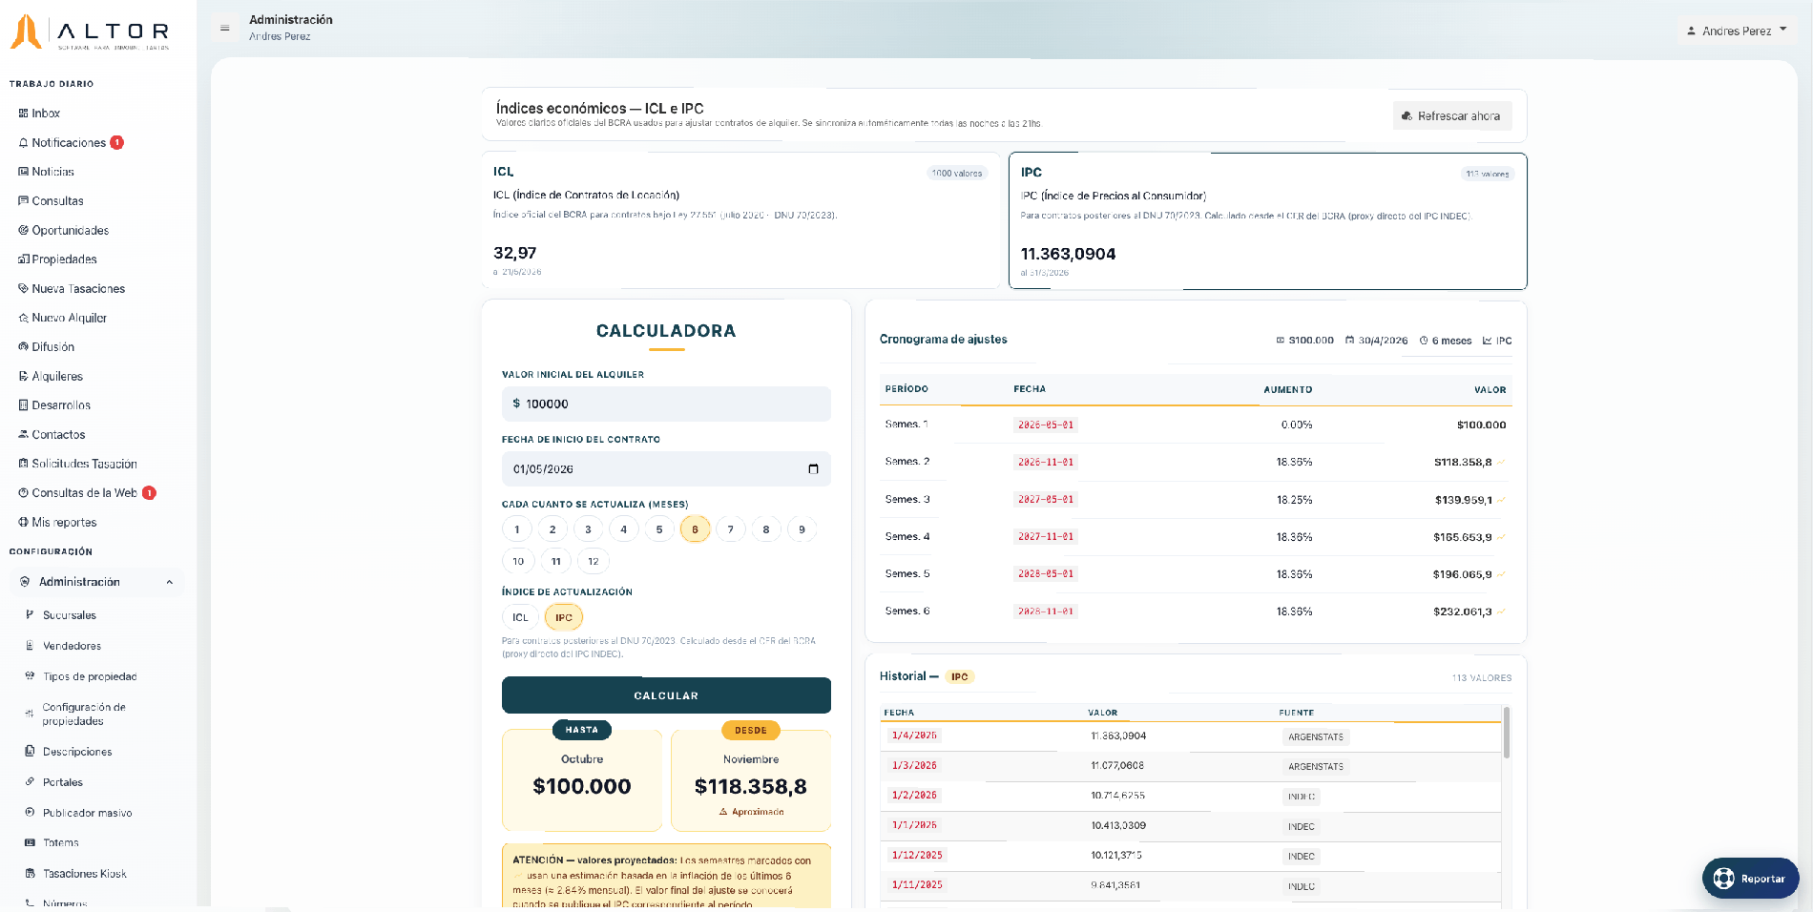Open Contactos people icon
The height and width of the screenshot is (912, 1813).
pos(23,435)
